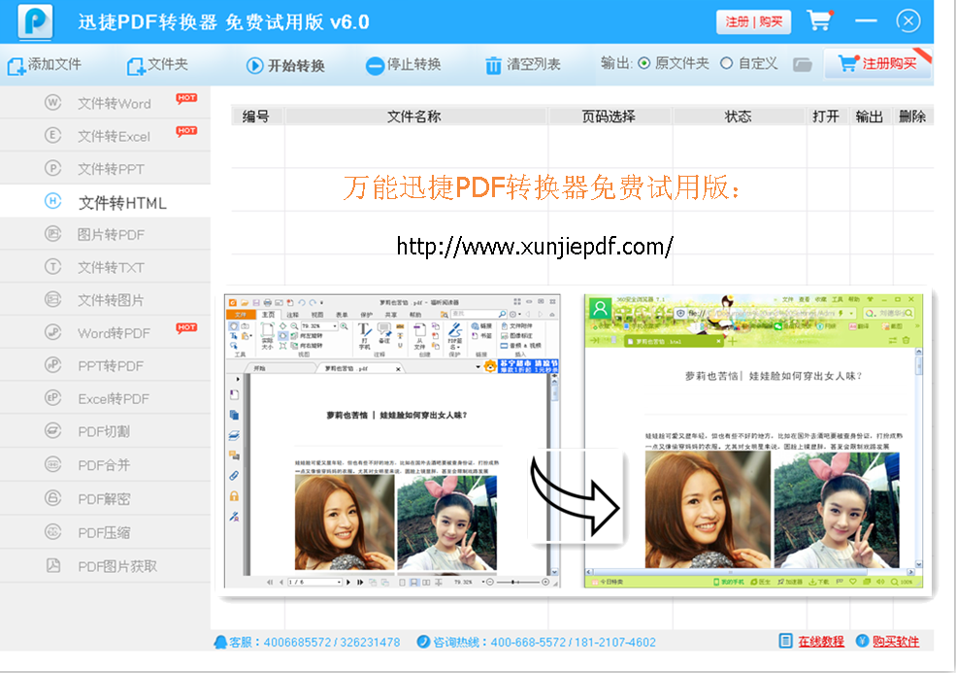Click the 添加文件 add file icon
Screen dimensions: 956x673
(x=16, y=66)
